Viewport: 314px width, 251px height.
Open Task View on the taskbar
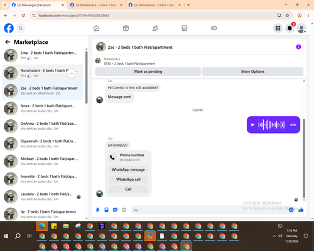pyautogui.click(x=30, y=236)
